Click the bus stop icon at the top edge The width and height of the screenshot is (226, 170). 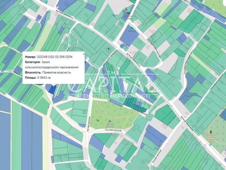(x=46, y=2)
